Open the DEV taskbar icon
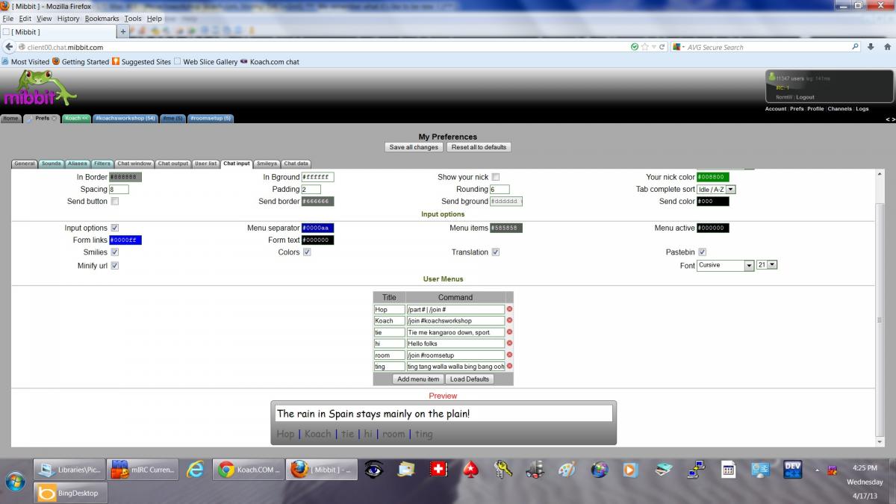Screen dimensions: 896x504 (793, 469)
